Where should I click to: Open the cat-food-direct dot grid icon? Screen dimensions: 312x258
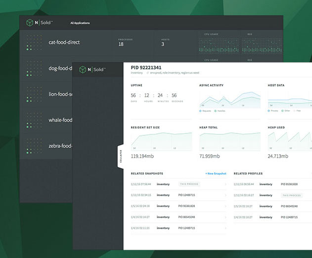tap(34, 43)
